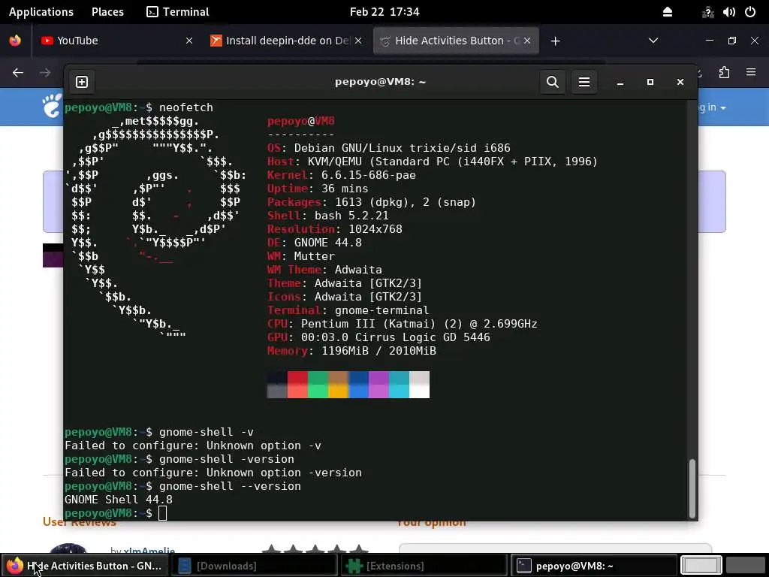Image resolution: width=769 pixels, height=577 pixels.
Task: Expand the list all tabs chevron
Action: click(653, 41)
